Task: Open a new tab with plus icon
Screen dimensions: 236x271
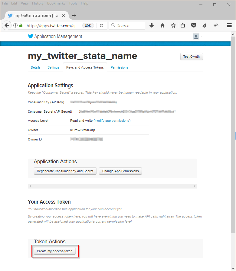Action: (74, 15)
